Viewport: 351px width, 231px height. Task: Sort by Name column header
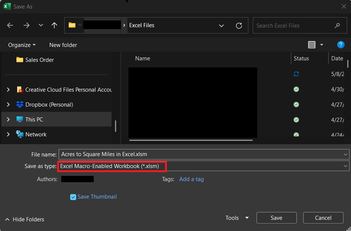pos(143,58)
